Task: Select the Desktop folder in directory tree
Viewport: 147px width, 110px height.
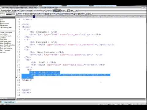Action: point(5,26)
